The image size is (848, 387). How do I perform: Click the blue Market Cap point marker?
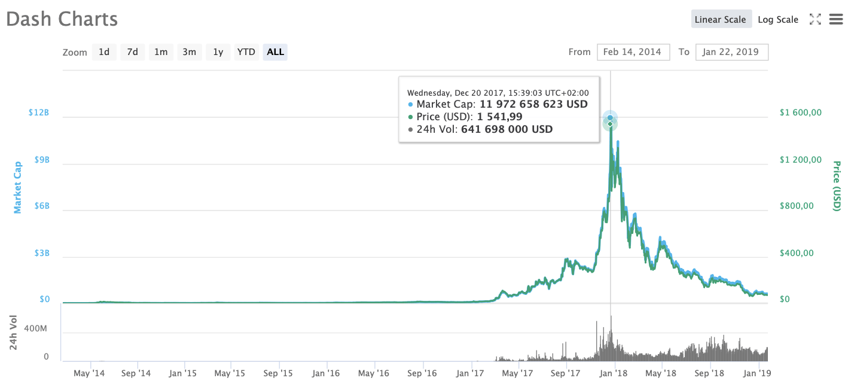click(610, 117)
